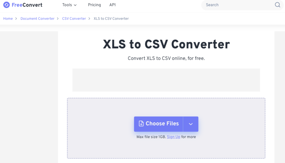The height and width of the screenshot is (163, 285).
Task: Open the Document Converter breadcrumb link
Action: coord(37,19)
